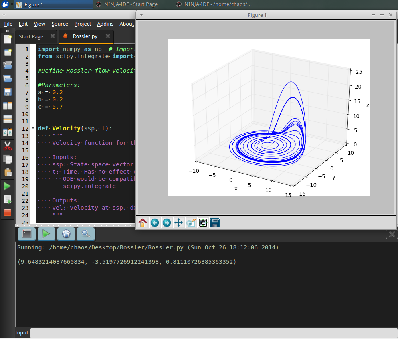398x340 pixels.
Task: Open the About menu
Action: (127, 24)
